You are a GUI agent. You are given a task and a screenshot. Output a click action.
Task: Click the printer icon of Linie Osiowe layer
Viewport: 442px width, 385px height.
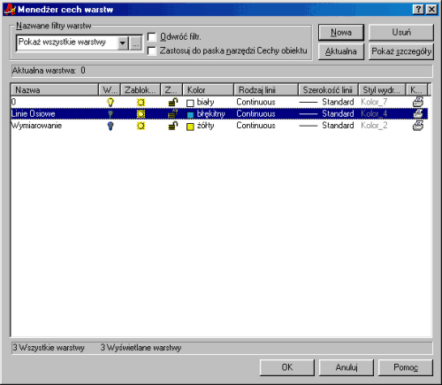(x=418, y=113)
